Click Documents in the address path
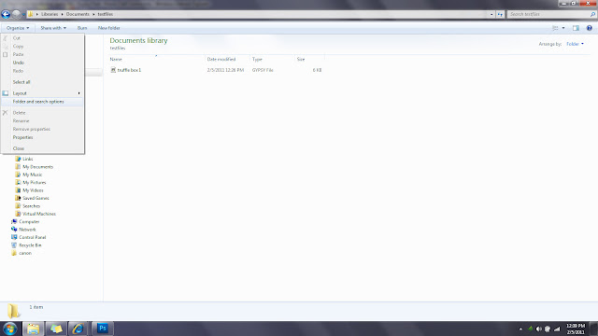Image resolution: width=598 pixels, height=336 pixels. point(78,14)
